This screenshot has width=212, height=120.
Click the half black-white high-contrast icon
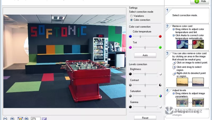coord(160,85)
